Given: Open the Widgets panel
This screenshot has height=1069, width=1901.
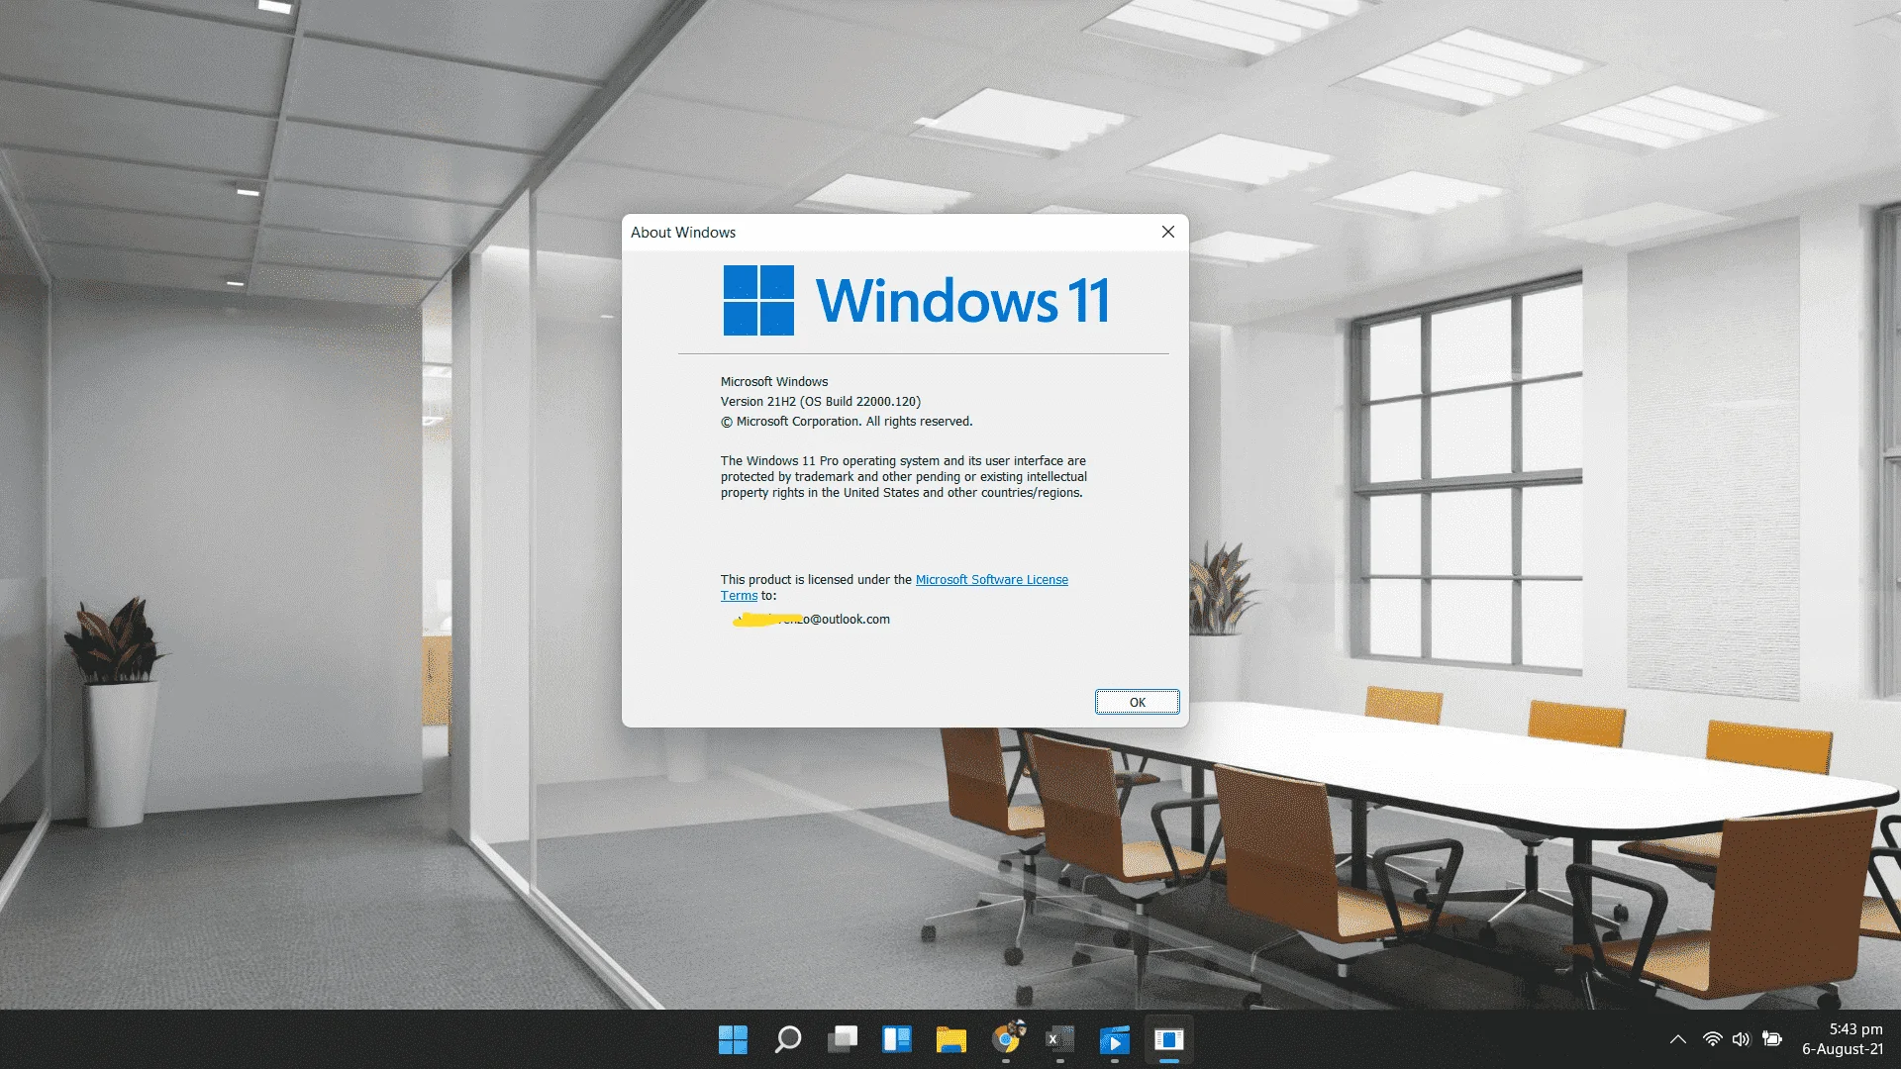Looking at the screenshot, I should point(897,1039).
